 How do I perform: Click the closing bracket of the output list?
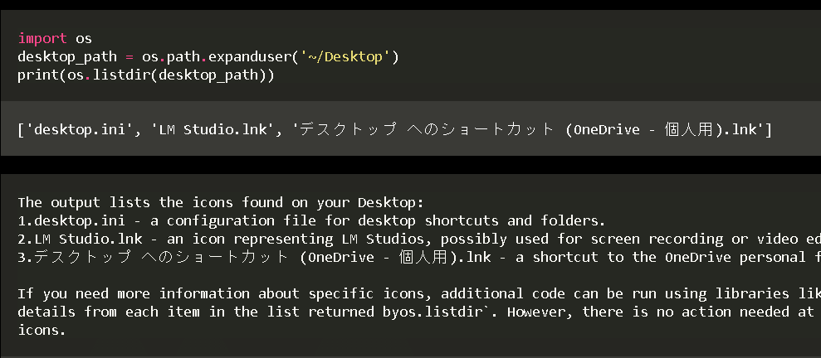click(768, 129)
